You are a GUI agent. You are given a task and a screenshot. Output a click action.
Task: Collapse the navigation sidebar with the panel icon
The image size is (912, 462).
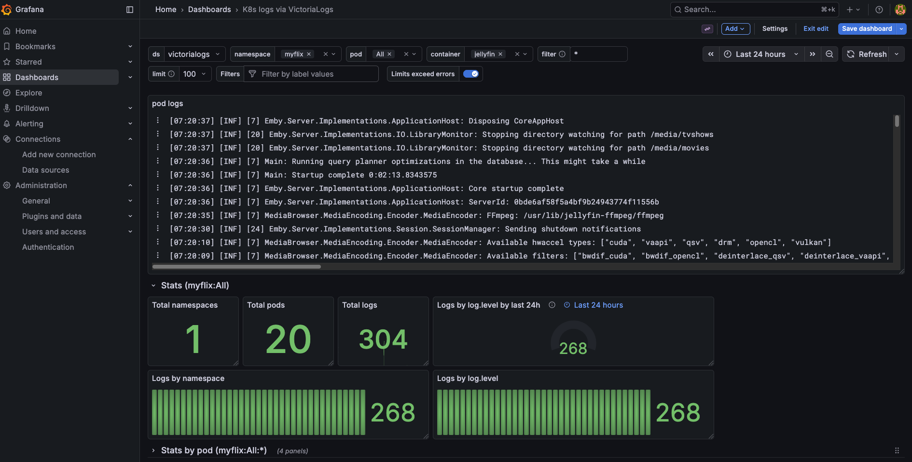tap(129, 9)
